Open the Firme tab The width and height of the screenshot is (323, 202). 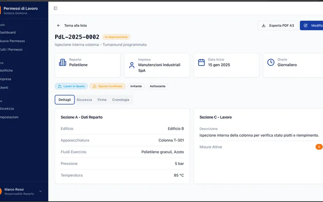click(102, 100)
